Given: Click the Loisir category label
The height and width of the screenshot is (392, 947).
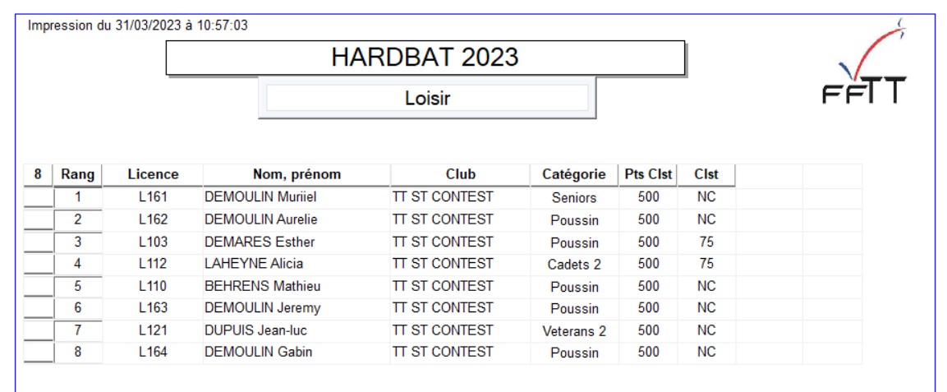Looking at the screenshot, I should point(428,98).
